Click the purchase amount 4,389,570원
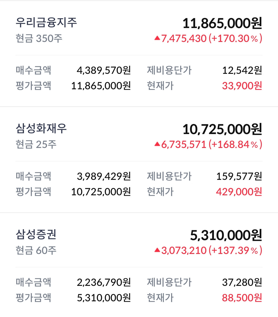Image resolution: width=278 pixels, height=317 pixels. click(x=104, y=70)
